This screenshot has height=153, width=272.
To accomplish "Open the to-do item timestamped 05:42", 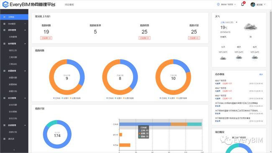I will (239, 82).
